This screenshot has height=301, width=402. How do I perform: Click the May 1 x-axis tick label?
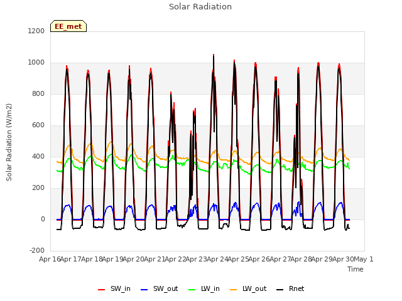click(364, 259)
